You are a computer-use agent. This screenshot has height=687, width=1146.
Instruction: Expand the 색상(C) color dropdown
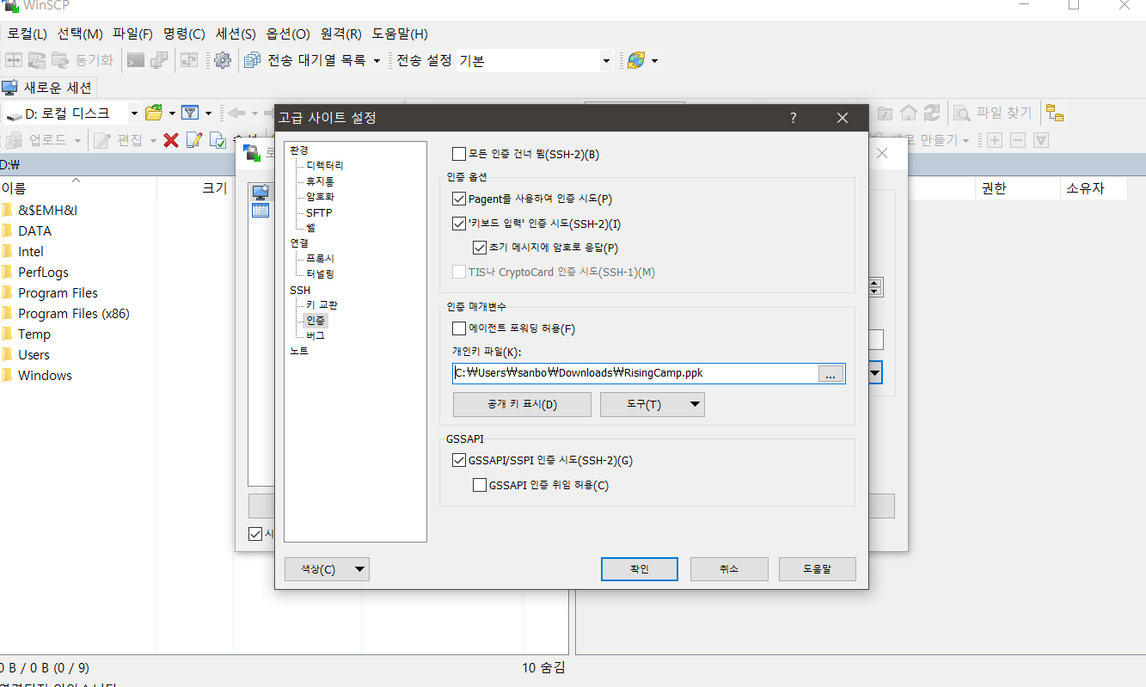click(327, 569)
